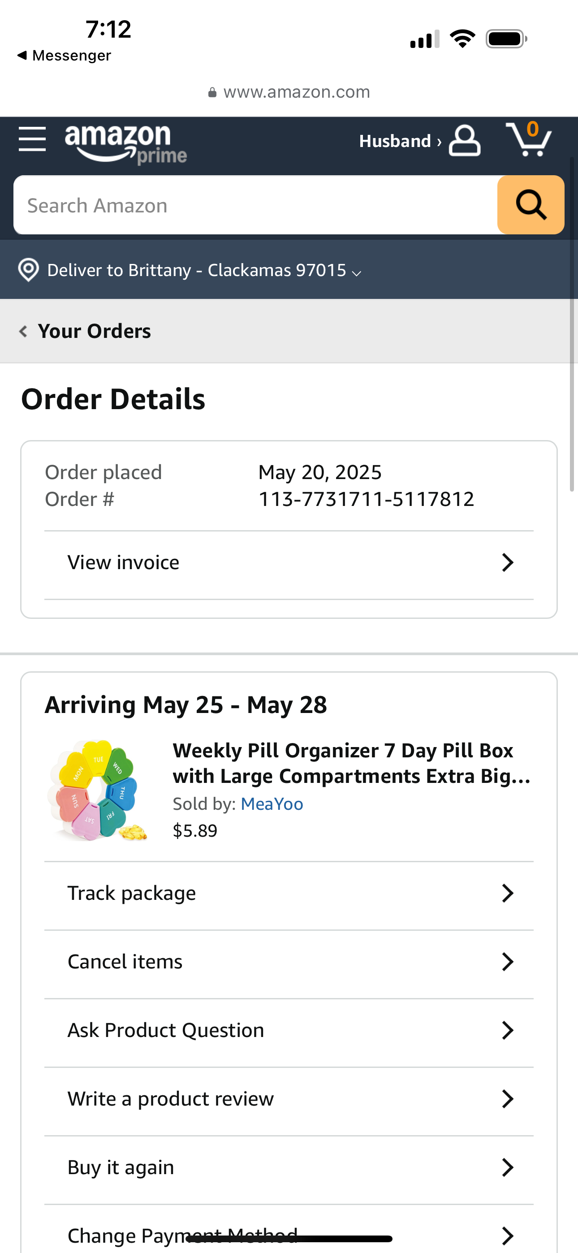Tap the delivery location pin icon
Viewport: 578px width, 1253px height.
[28, 270]
